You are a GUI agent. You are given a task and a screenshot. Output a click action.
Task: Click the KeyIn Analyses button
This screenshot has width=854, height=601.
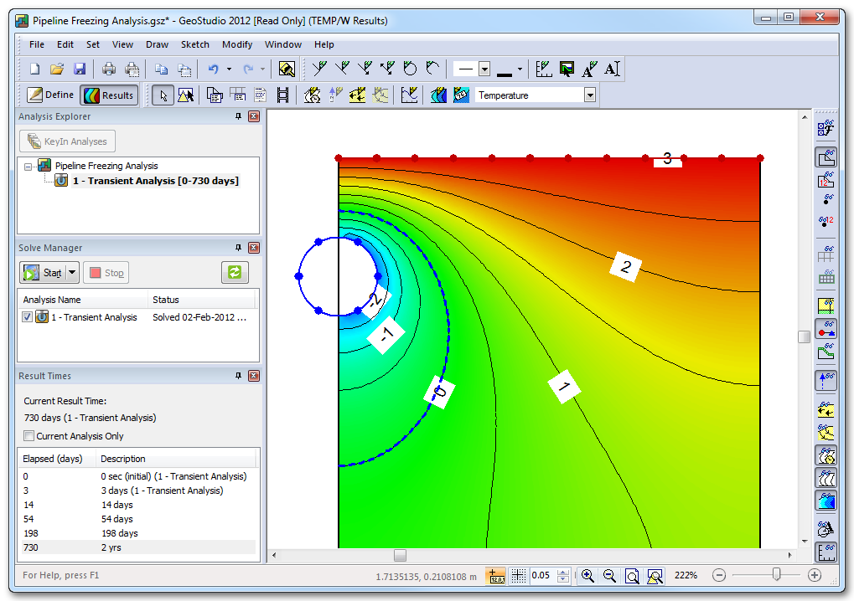[x=67, y=141]
